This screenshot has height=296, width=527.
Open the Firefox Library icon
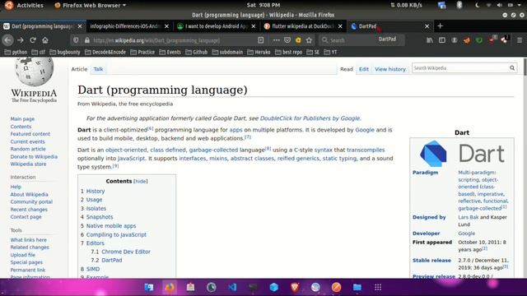coord(430,40)
